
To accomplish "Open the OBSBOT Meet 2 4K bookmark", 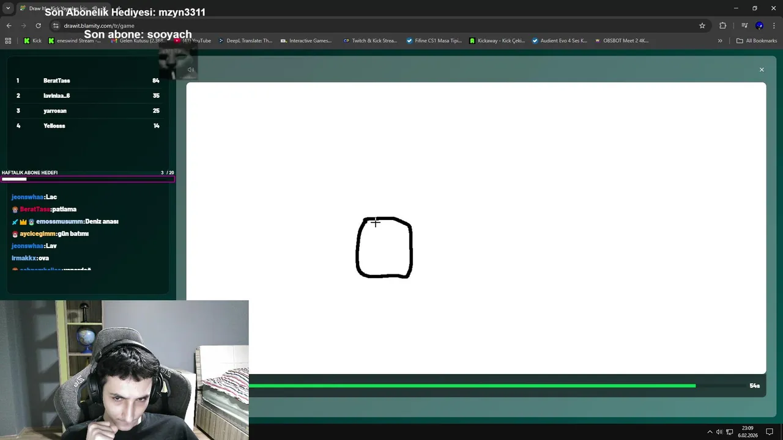I will pyautogui.click(x=622, y=41).
